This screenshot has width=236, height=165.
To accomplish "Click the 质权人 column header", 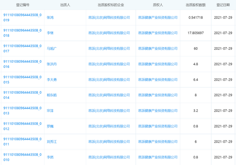I will pos(158,5).
